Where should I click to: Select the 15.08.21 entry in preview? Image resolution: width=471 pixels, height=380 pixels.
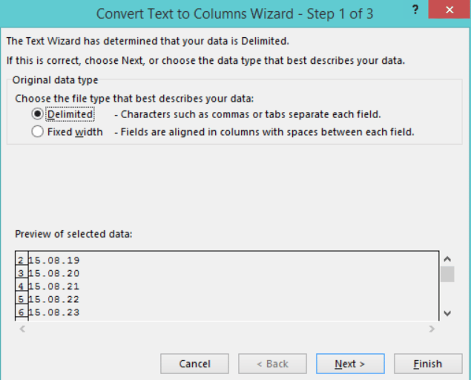pyautogui.click(x=54, y=286)
